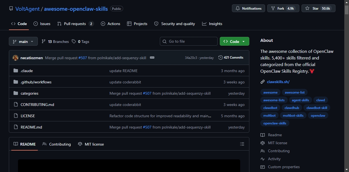Click the Custom properties note icon
The image size is (349, 172).
pyautogui.click(x=263, y=167)
